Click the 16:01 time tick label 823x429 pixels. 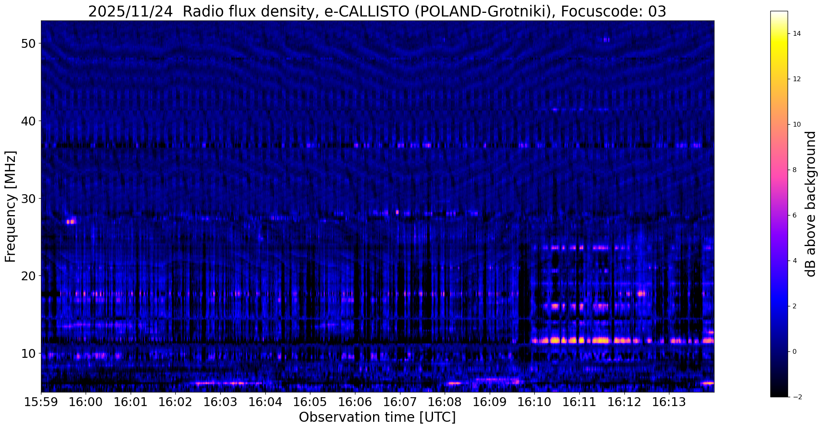(x=131, y=402)
